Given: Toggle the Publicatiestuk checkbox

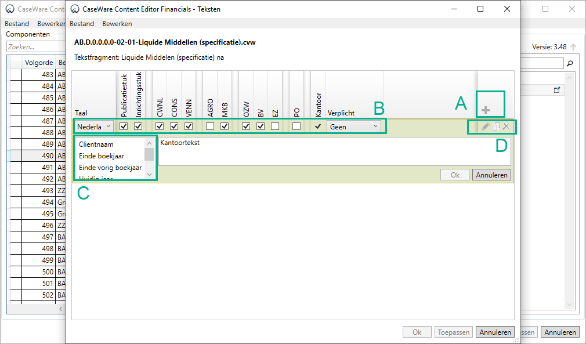Looking at the screenshot, I should (124, 126).
